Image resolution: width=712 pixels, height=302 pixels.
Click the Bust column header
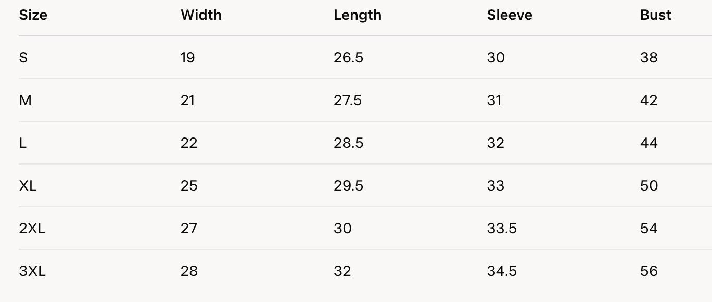[655, 15]
